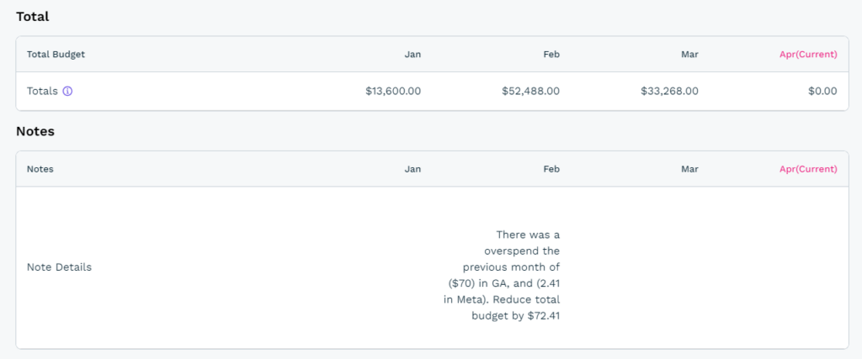The image size is (862, 359).
Task: Click the Jan total $13,600.00
Action: click(x=393, y=91)
